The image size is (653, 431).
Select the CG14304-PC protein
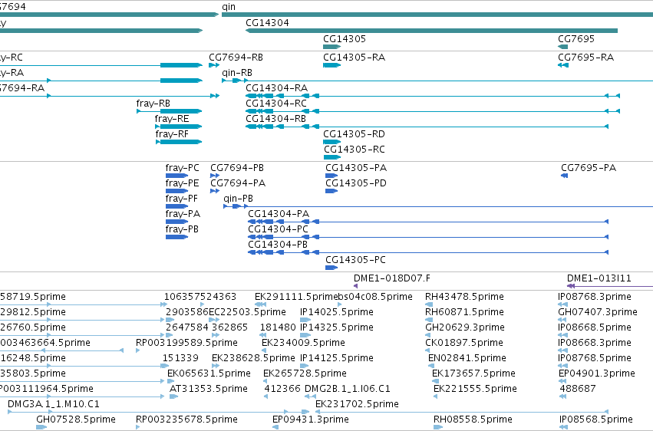[428, 237]
